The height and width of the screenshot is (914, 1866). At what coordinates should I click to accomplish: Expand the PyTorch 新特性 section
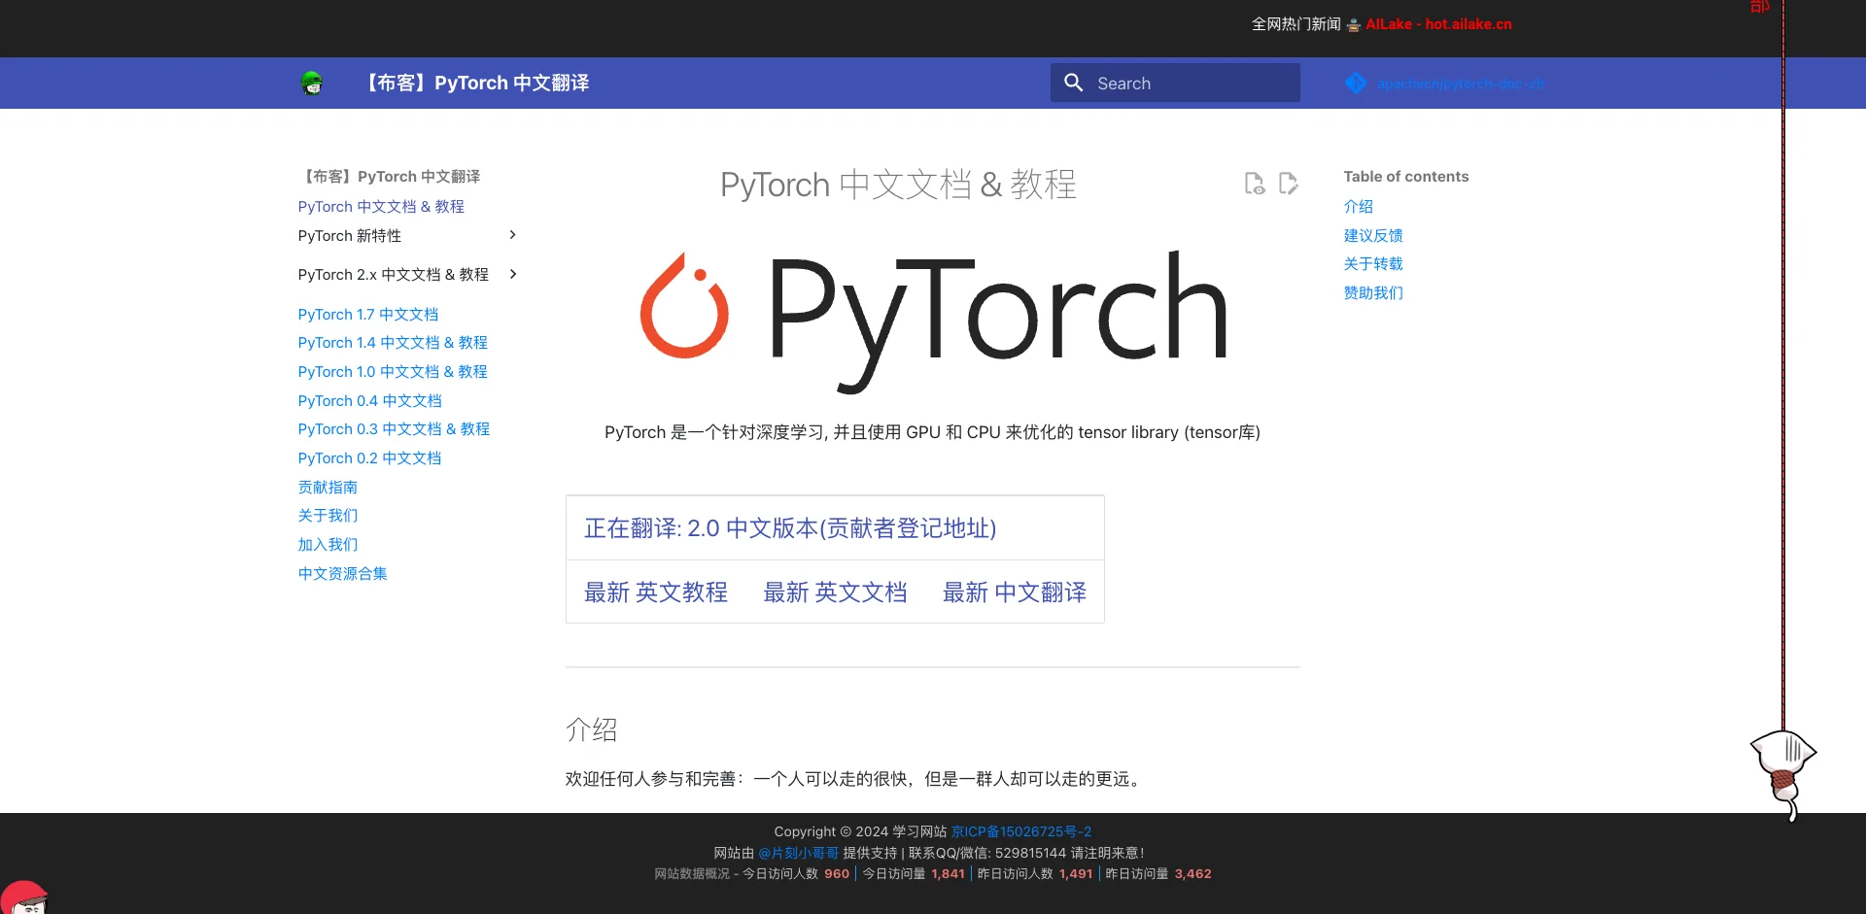pyautogui.click(x=408, y=236)
